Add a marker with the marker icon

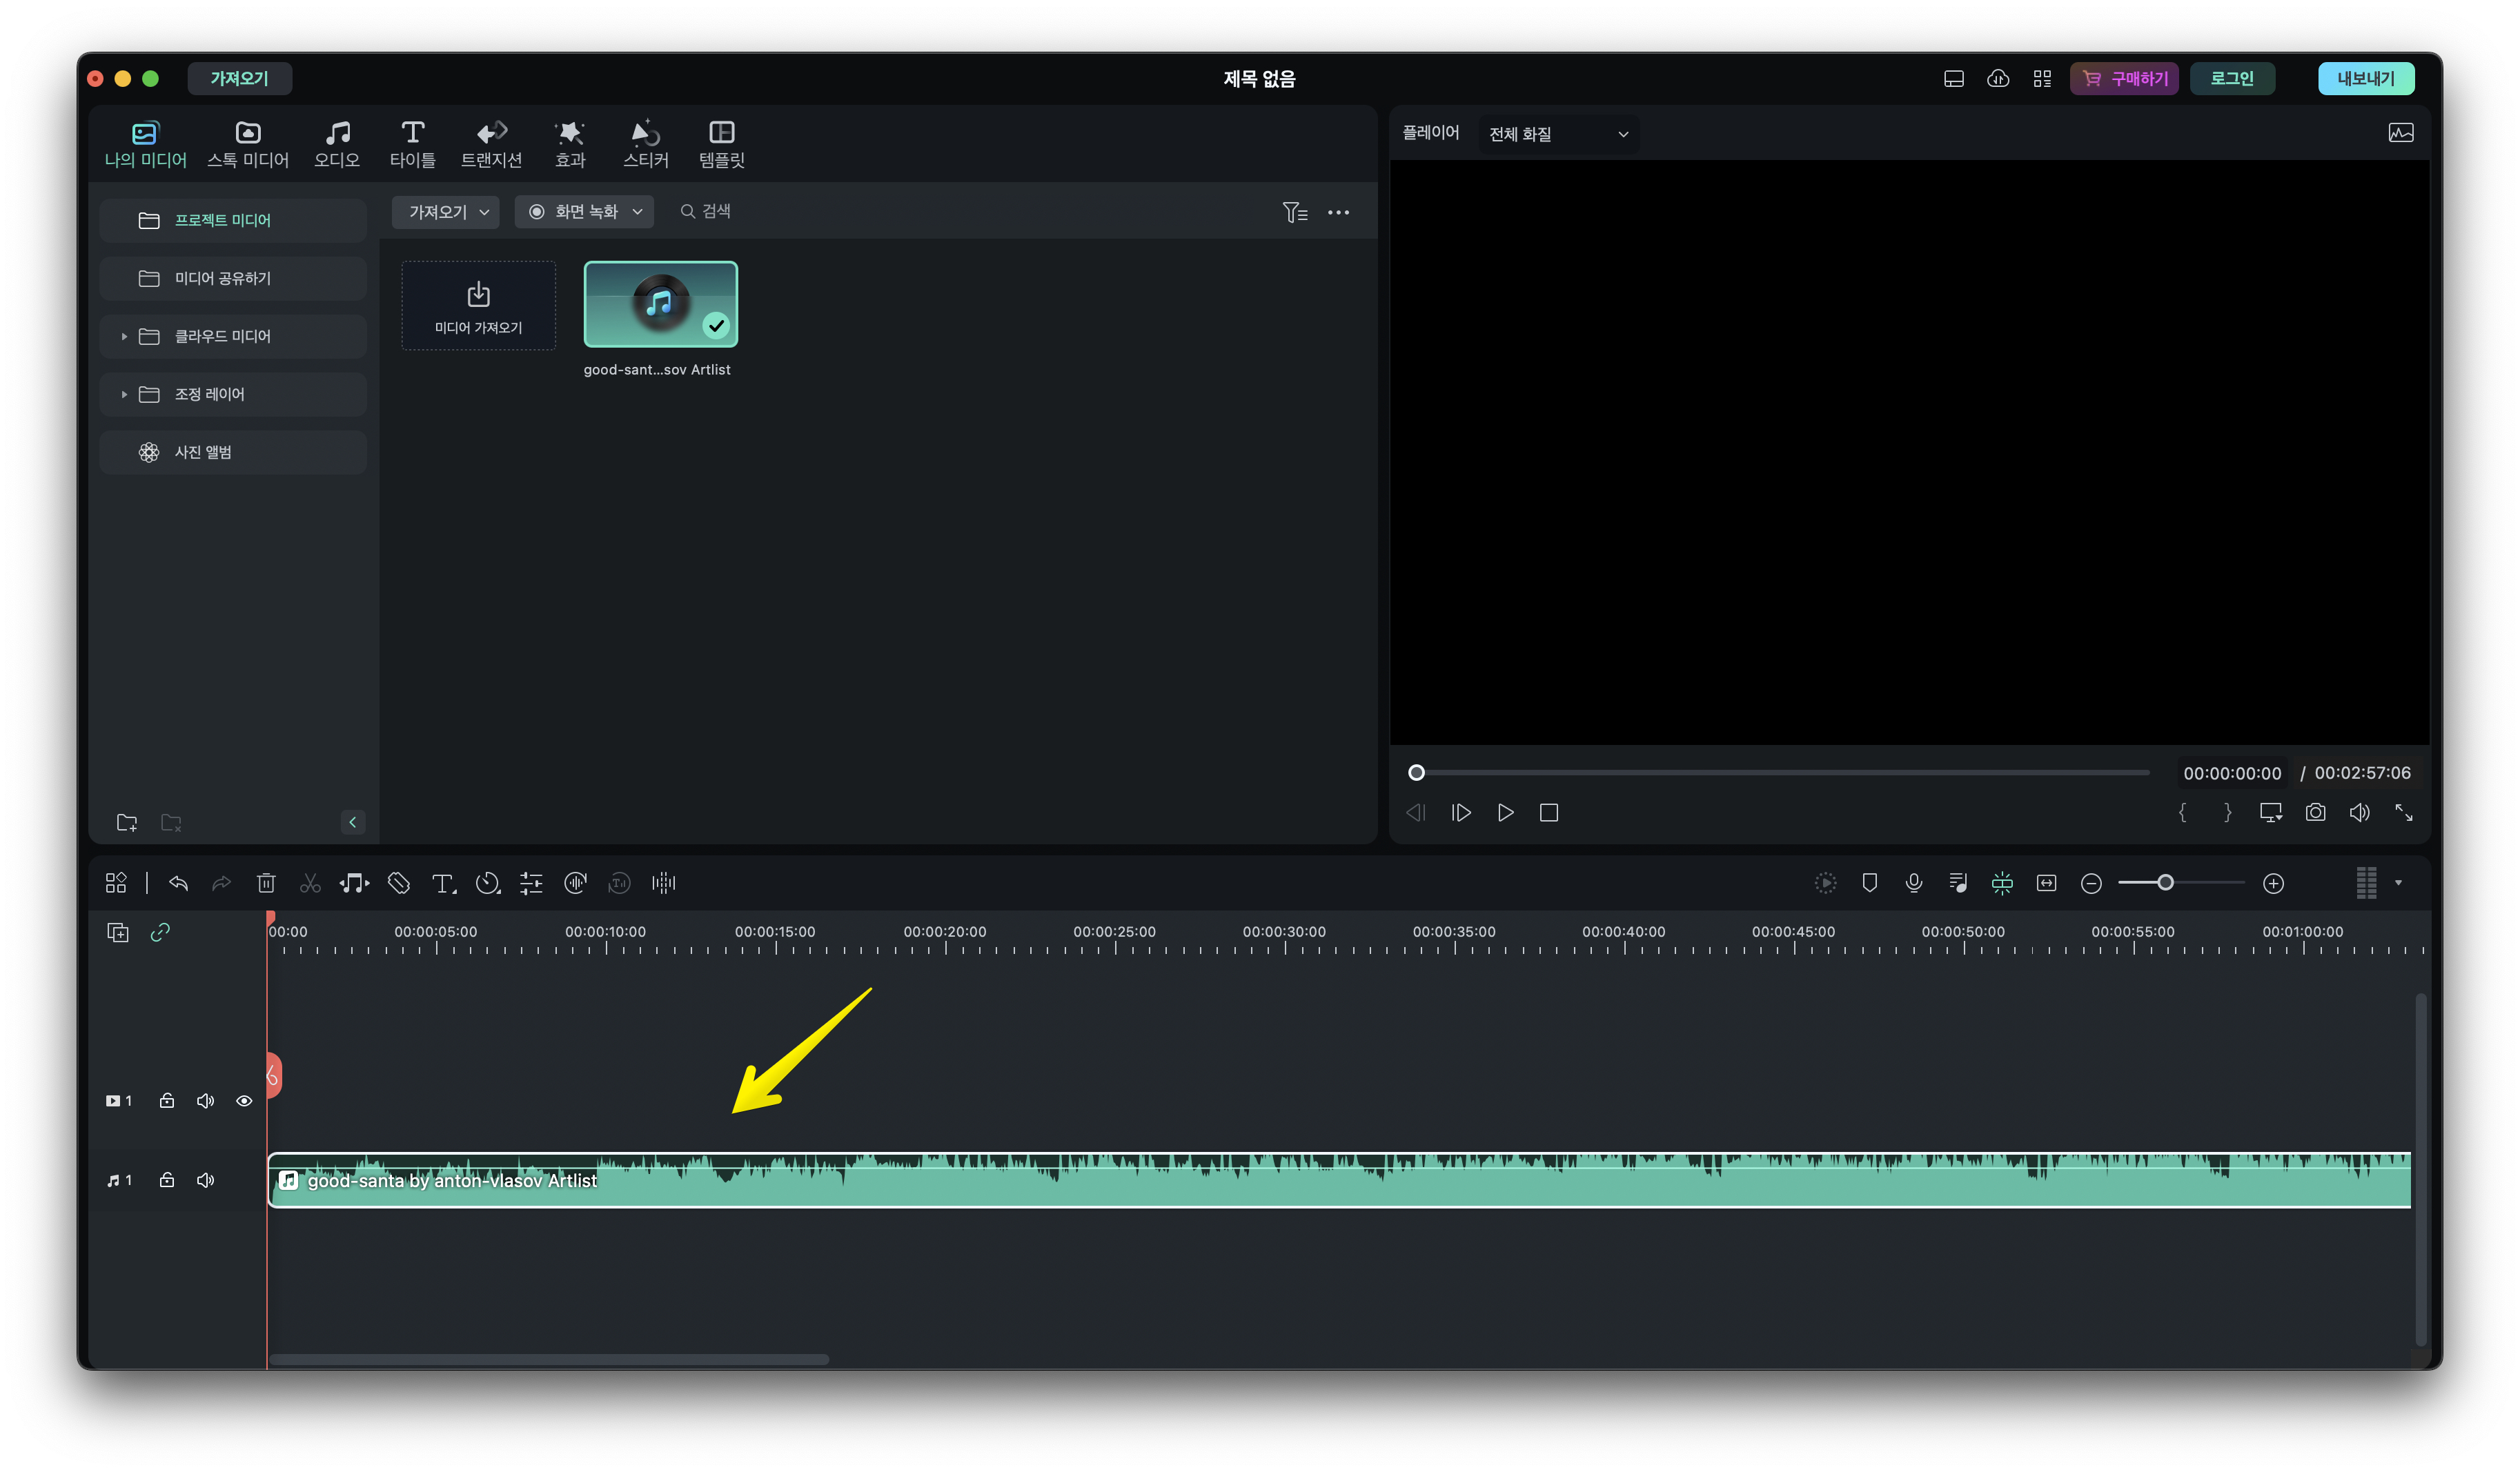pos(1869,882)
